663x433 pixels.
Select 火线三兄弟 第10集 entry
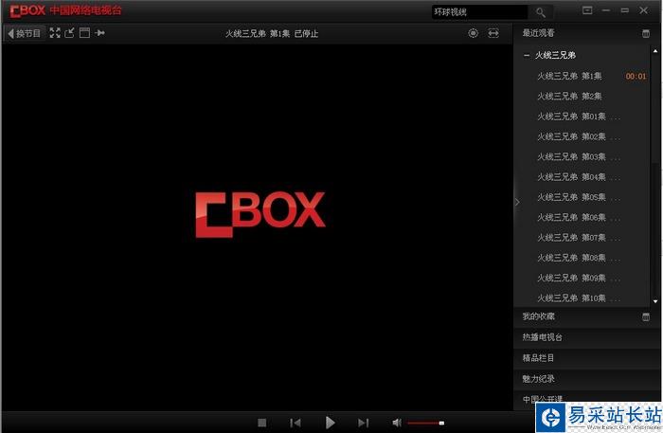579,298
